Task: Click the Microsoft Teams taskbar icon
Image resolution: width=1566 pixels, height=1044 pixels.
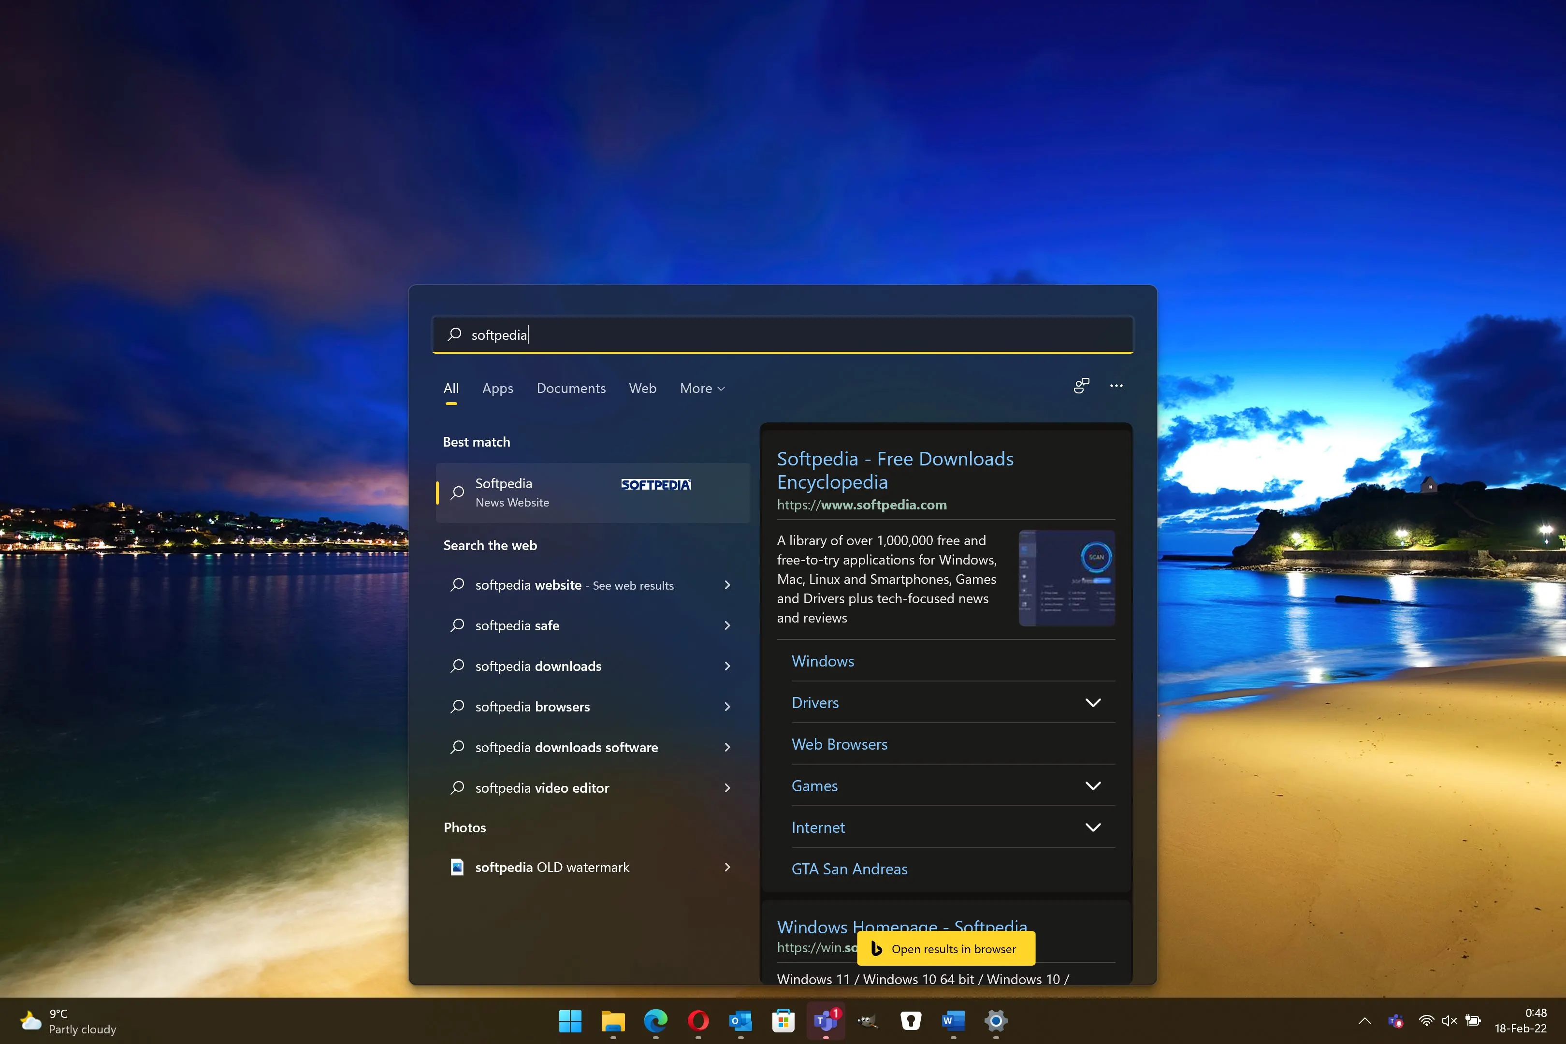Action: click(x=826, y=1021)
